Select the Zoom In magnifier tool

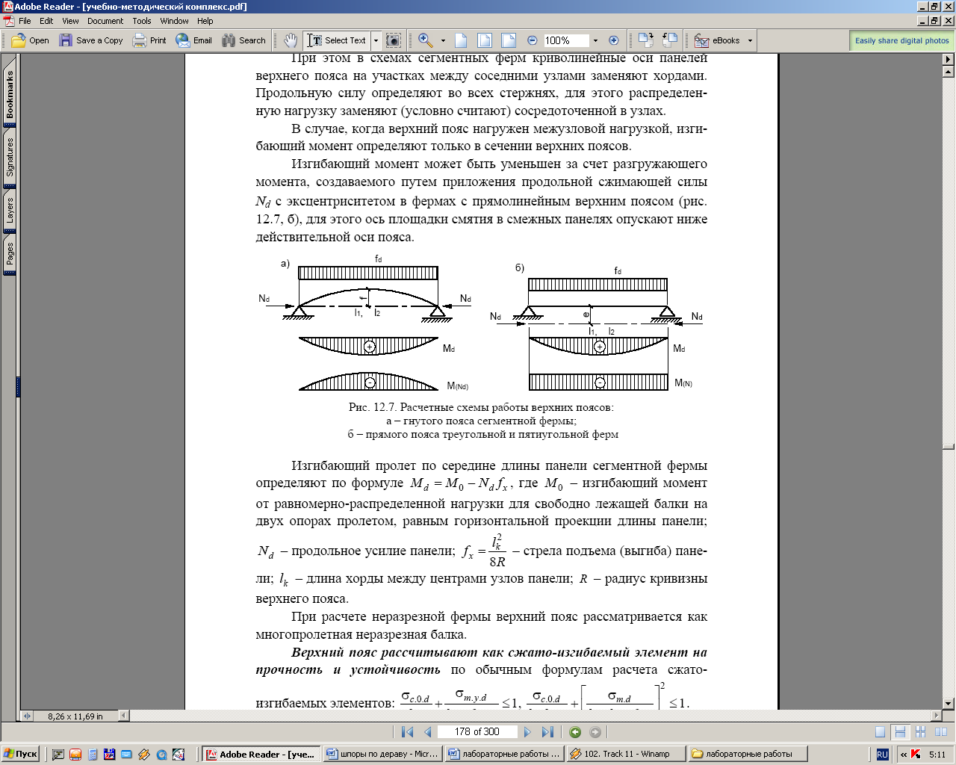click(x=426, y=40)
